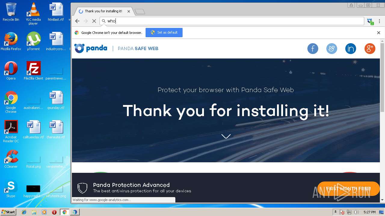Screen dimensions: 385x216
Task: Launch Opera browser shortcut
Action: [11, 70]
